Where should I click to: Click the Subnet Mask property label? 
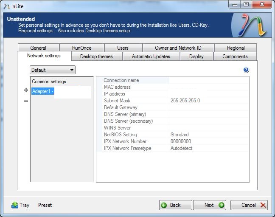point(117,101)
